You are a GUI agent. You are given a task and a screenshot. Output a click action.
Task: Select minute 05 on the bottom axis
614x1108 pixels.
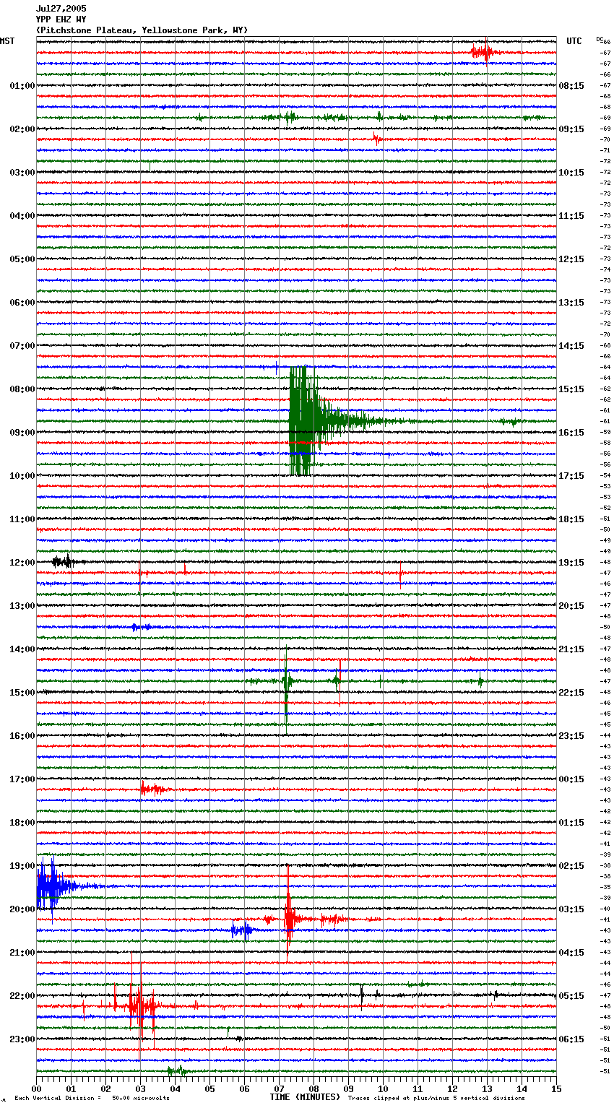click(209, 1088)
